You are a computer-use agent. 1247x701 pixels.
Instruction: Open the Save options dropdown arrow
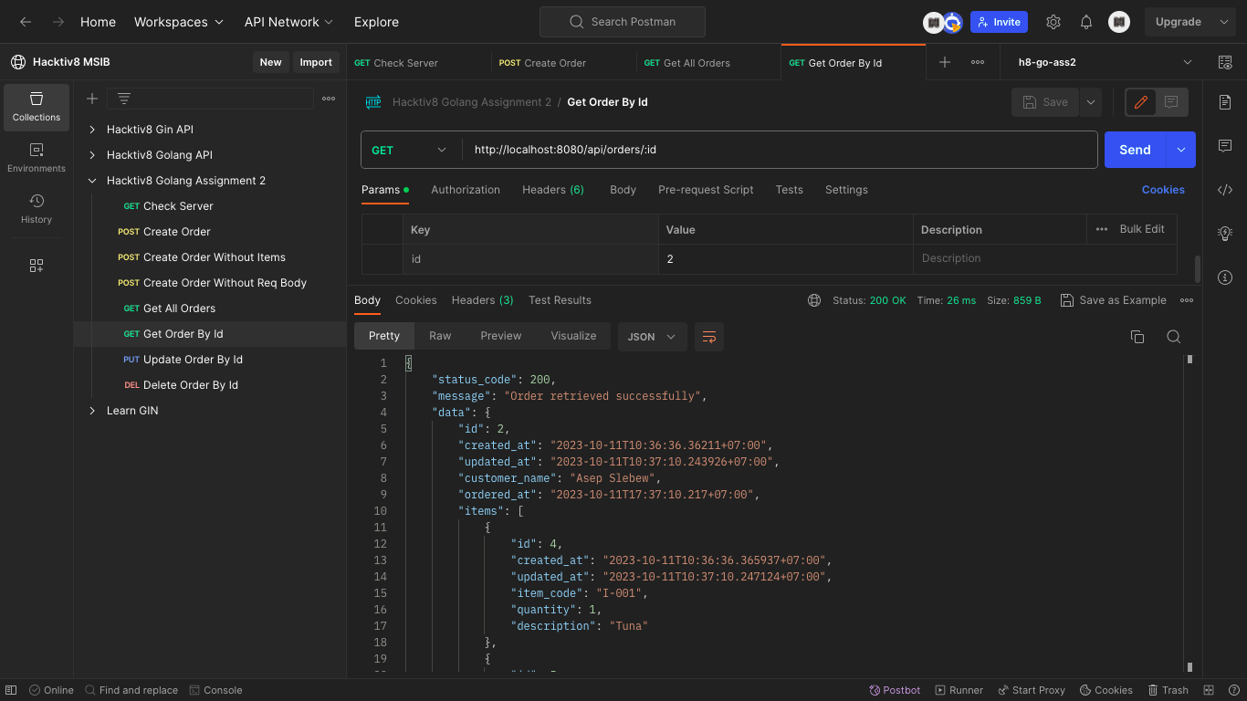(x=1091, y=102)
